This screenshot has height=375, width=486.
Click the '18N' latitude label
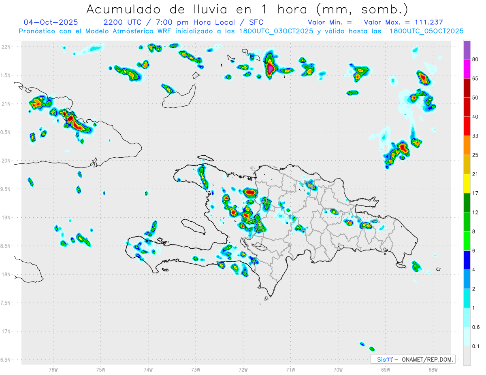(x=6, y=275)
